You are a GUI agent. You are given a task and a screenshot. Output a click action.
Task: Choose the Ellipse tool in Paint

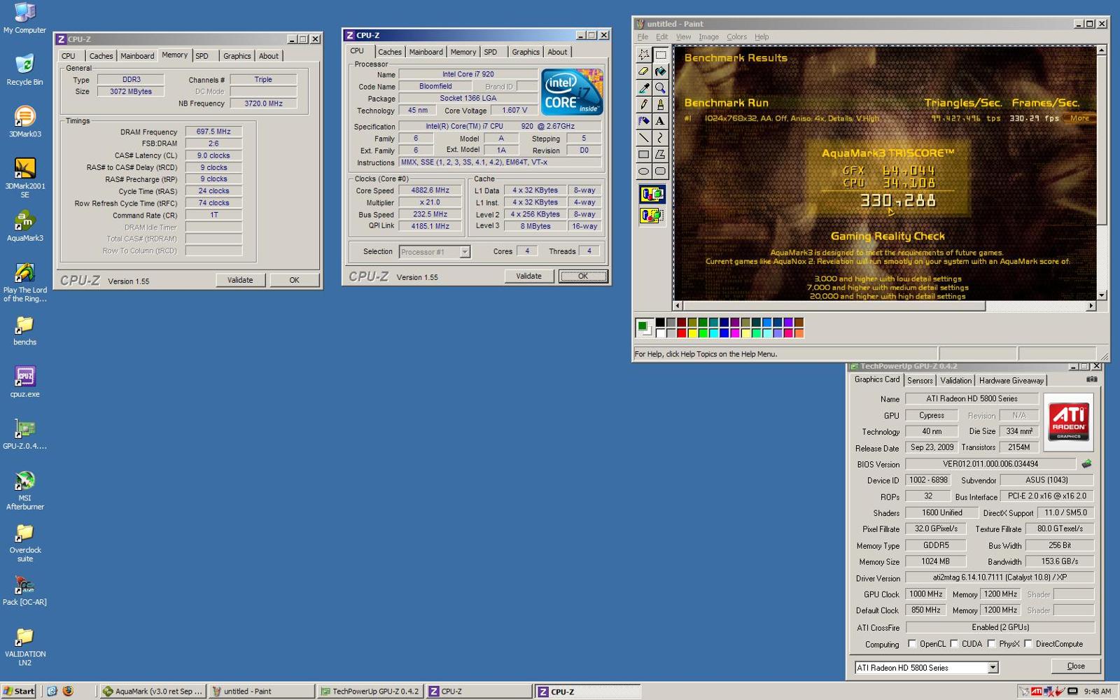pos(643,171)
